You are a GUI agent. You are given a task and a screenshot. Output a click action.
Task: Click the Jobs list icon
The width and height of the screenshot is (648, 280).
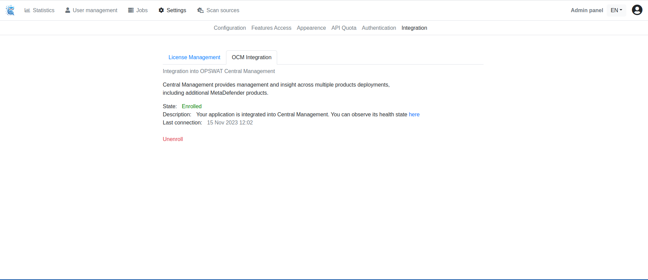tap(131, 10)
